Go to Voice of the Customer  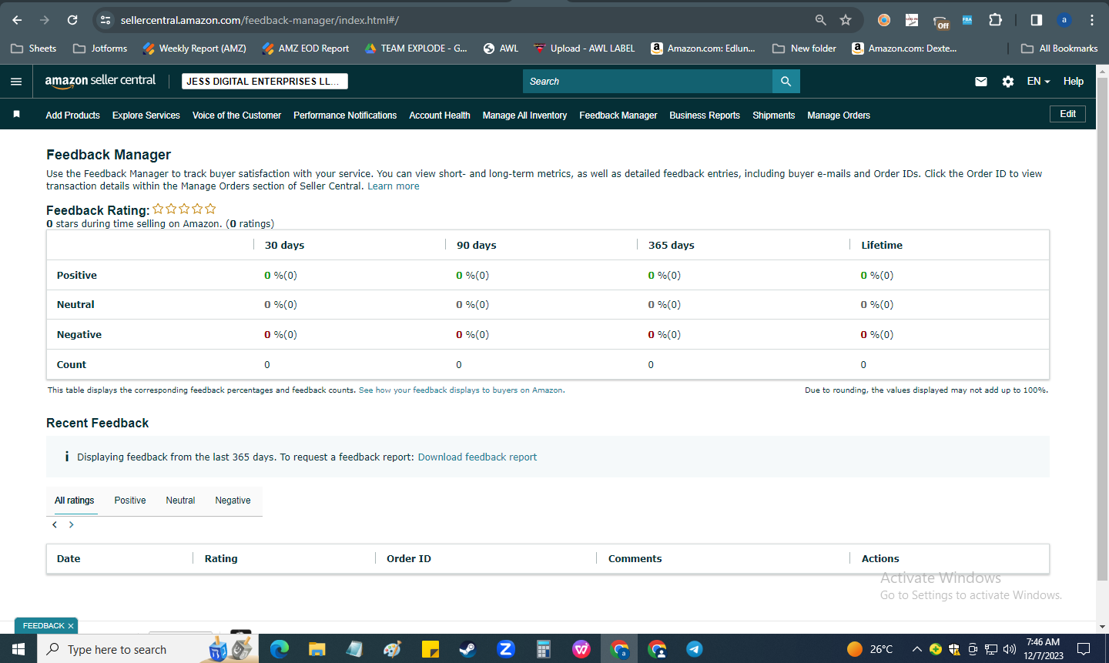236,116
